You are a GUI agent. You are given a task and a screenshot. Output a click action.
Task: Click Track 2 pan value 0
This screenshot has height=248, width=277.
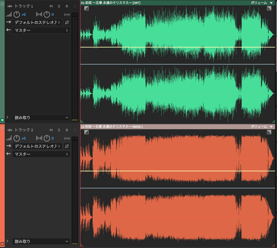(53, 138)
